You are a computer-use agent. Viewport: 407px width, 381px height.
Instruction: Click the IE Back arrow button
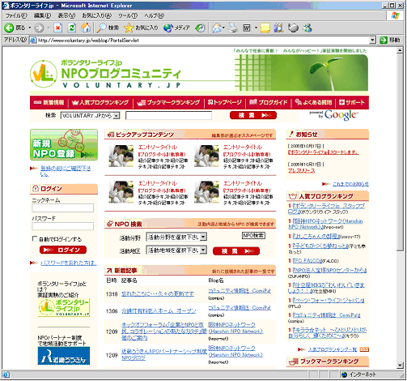tap(9, 28)
